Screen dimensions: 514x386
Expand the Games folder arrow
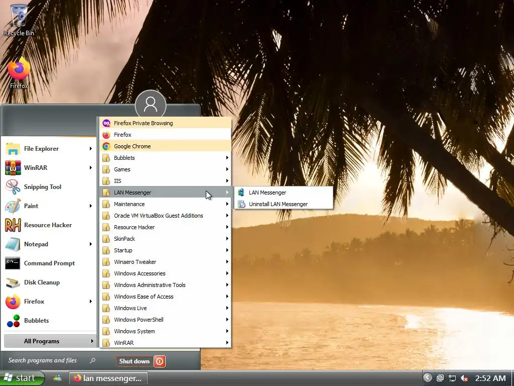227,169
